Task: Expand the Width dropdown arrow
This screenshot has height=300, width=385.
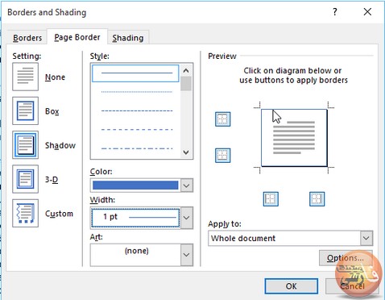Action: click(x=187, y=218)
